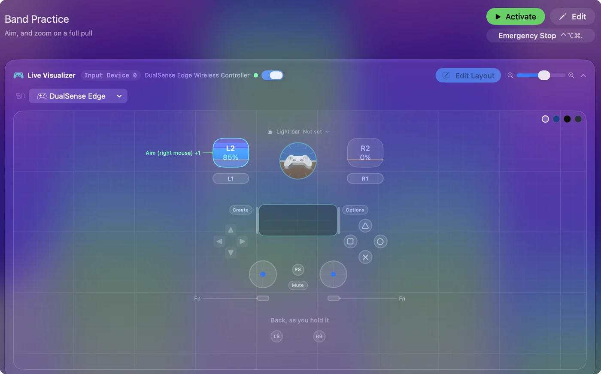The height and width of the screenshot is (374, 601).
Task: Collapse the Live Visualizer panel
Action: click(x=583, y=75)
